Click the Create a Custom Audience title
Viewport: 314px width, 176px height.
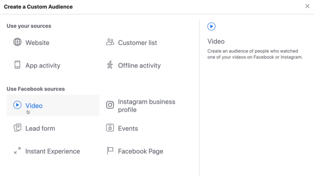(38, 7)
